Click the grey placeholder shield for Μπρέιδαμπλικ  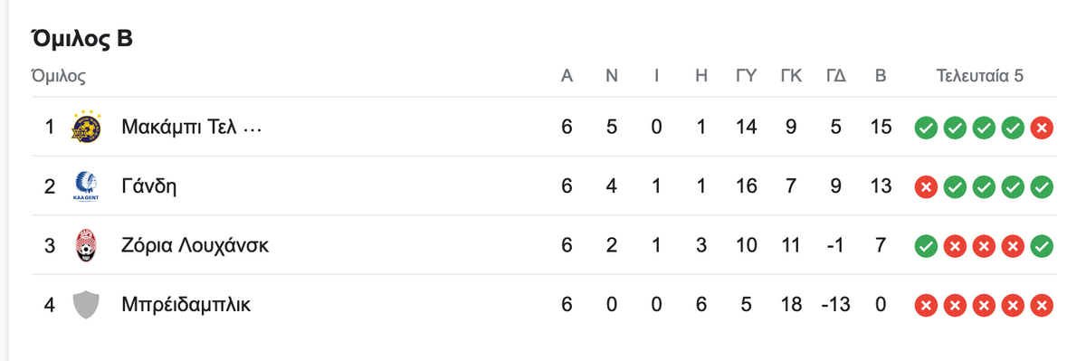pyautogui.click(x=86, y=305)
